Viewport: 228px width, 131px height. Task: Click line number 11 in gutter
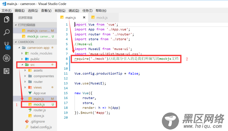tap(66, 74)
